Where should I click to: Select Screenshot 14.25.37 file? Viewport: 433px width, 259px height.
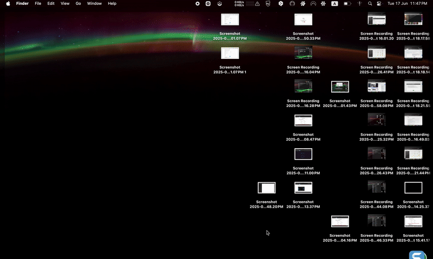click(x=414, y=195)
